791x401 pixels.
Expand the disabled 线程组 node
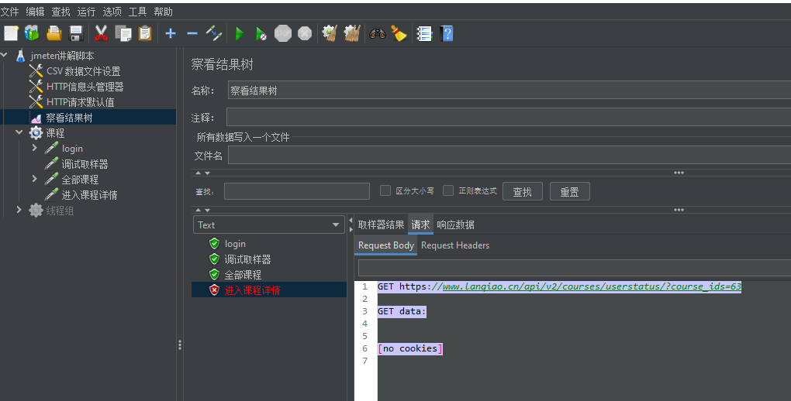[x=19, y=209]
